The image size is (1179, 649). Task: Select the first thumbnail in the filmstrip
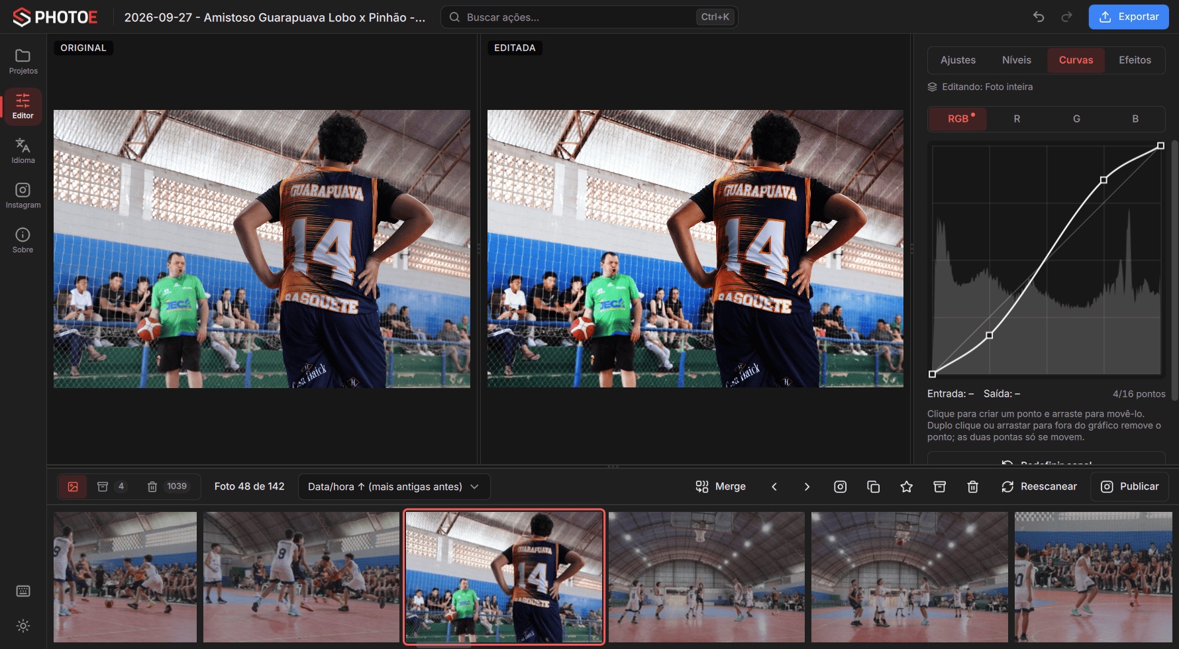125,577
